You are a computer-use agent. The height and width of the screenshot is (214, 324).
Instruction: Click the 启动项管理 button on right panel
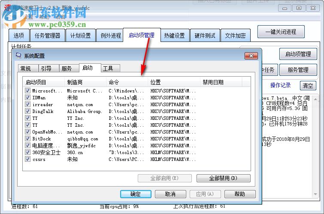298,54
